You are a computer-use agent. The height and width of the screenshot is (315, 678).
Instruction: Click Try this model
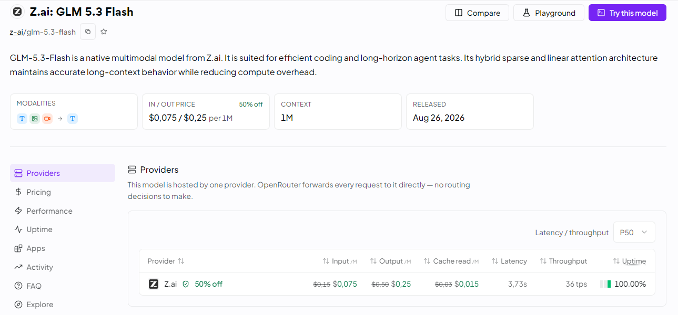pyautogui.click(x=628, y=13)
